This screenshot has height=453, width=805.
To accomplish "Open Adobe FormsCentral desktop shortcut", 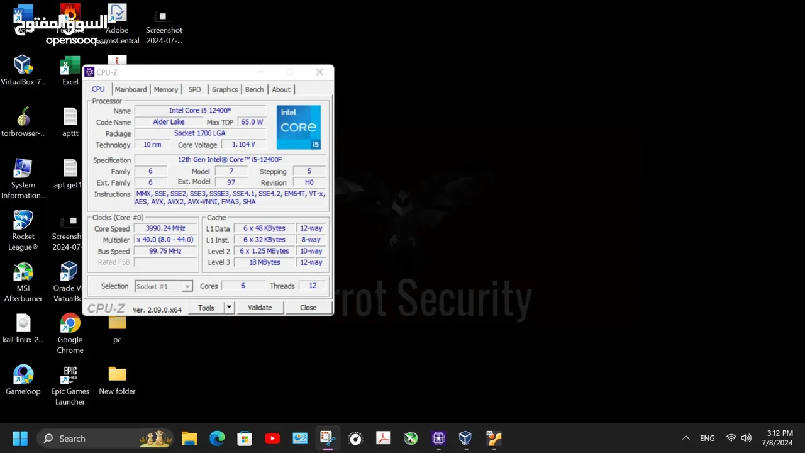I will [x=117, y=25].
